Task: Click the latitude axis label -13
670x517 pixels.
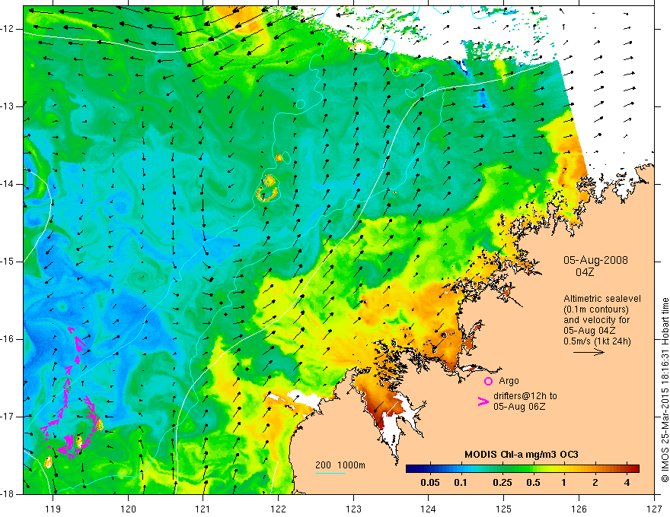Action: coord(8,106)
